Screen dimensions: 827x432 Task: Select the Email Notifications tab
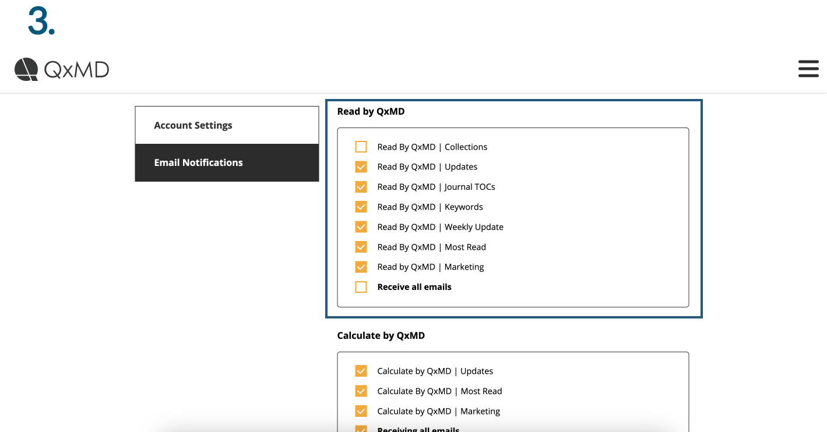click(x=227, y=162)
